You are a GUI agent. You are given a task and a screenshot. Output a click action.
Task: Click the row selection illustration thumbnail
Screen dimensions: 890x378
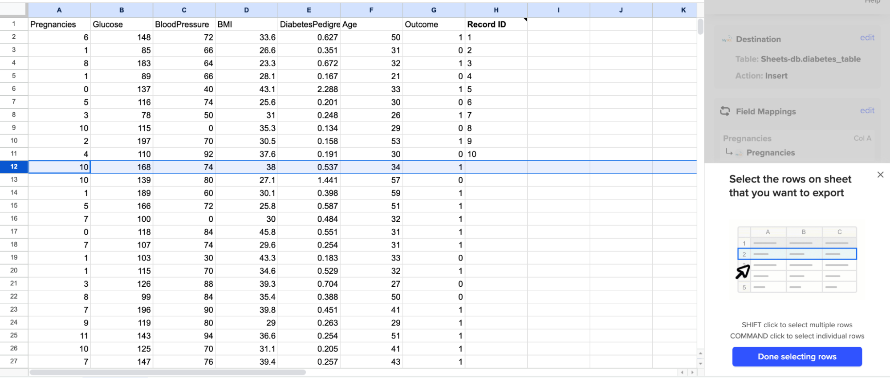point(797,259)
